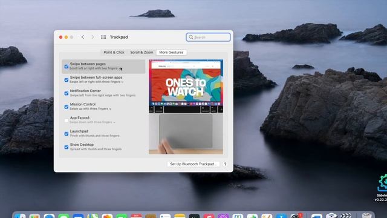Turn off the Mission Control checkbox
The height and width of the screenshot is (218, 387).
(67, 107)
